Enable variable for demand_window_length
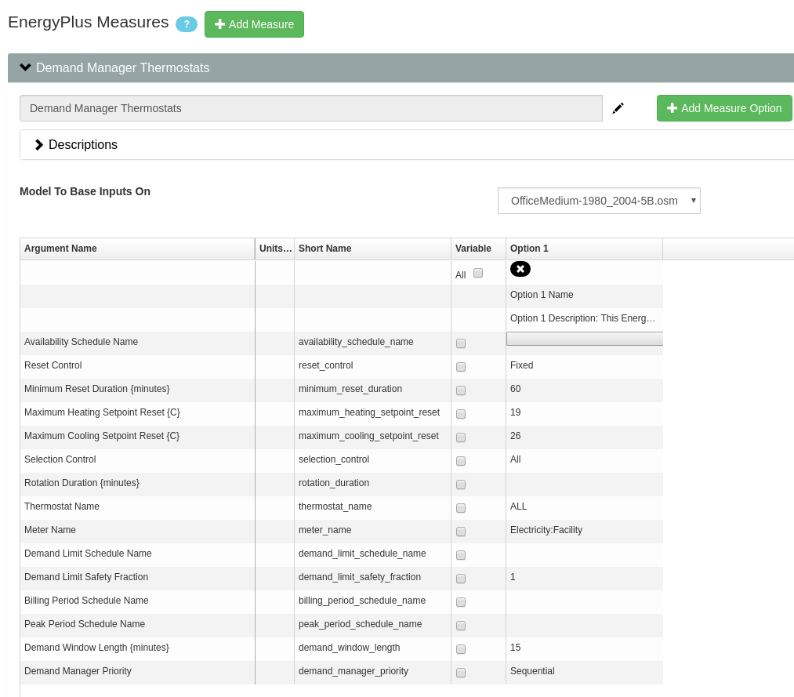Screen dimensions: 794x697 [x=460, y=648]
